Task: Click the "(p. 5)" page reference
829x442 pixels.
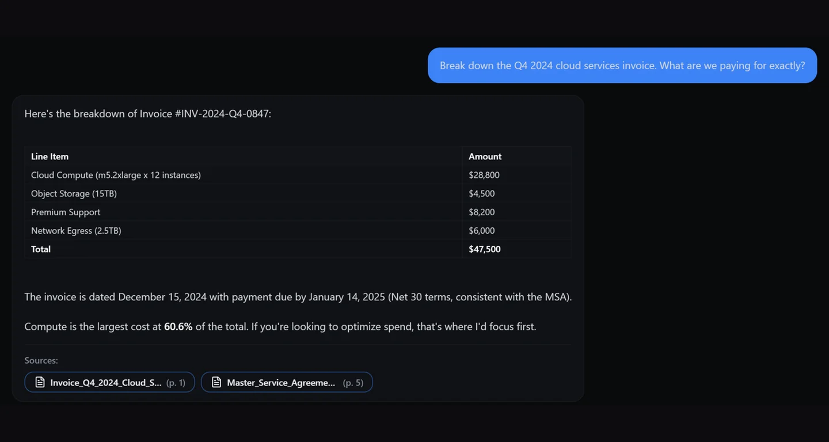Action: (353, 383)
